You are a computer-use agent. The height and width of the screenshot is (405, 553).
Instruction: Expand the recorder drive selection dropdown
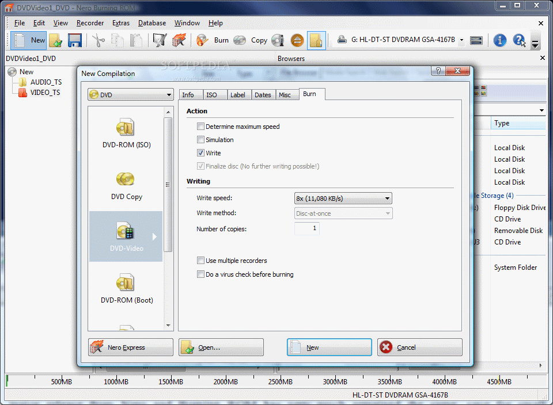pos(461,40)
